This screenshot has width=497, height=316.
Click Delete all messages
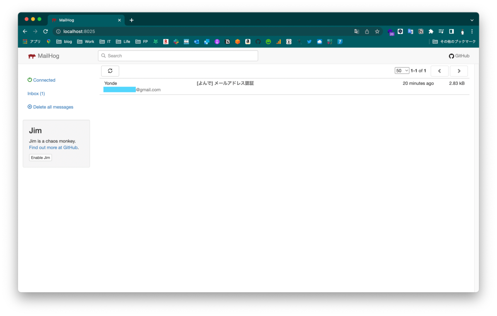(x=50, y=107)
